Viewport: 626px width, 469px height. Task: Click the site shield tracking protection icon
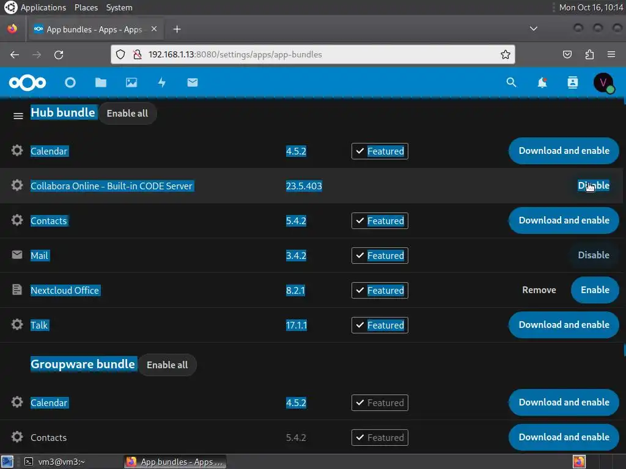[x=120, y=54]
